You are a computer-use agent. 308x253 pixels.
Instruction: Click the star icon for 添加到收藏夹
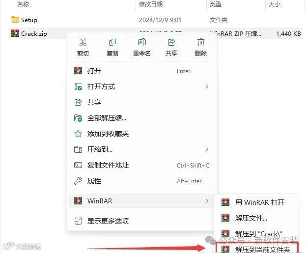(78, 134)
